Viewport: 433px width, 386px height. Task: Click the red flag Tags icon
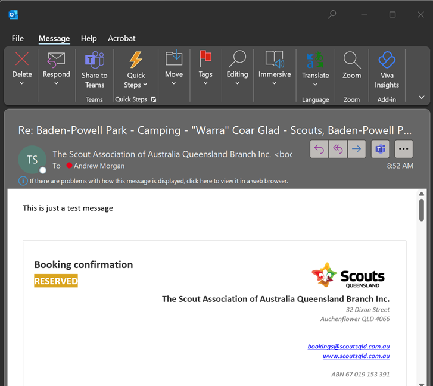(x=205, y=58)
